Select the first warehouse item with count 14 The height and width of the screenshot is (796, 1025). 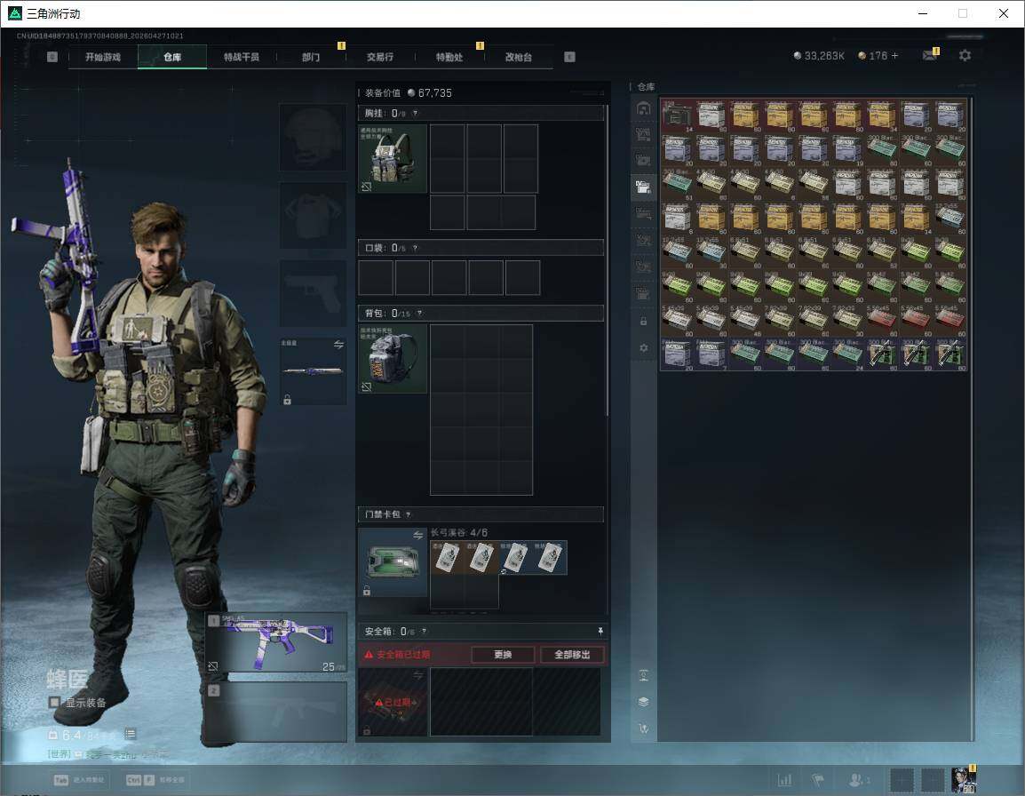[x=677, y=115]
